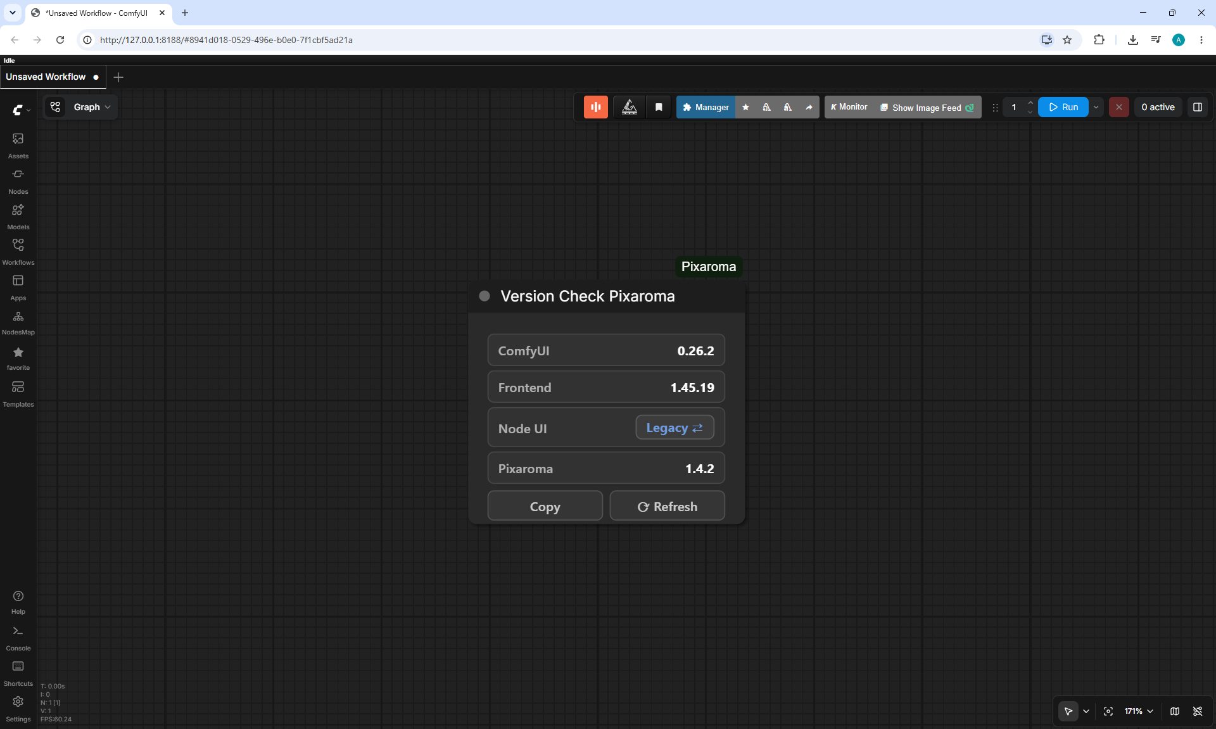Decrease the batch count with the down arrow

[x=1030, y=113]
